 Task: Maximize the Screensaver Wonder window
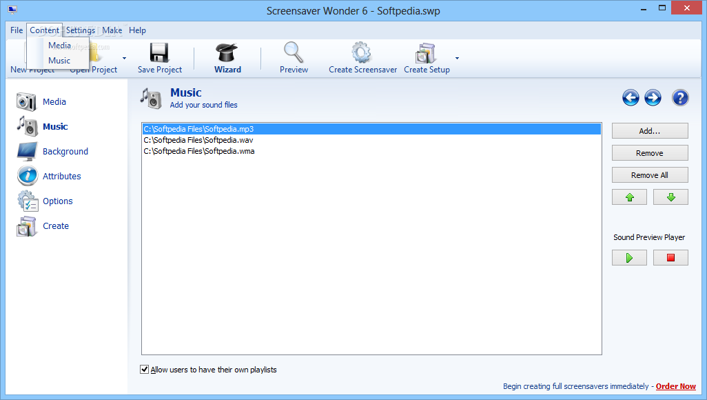662,8
